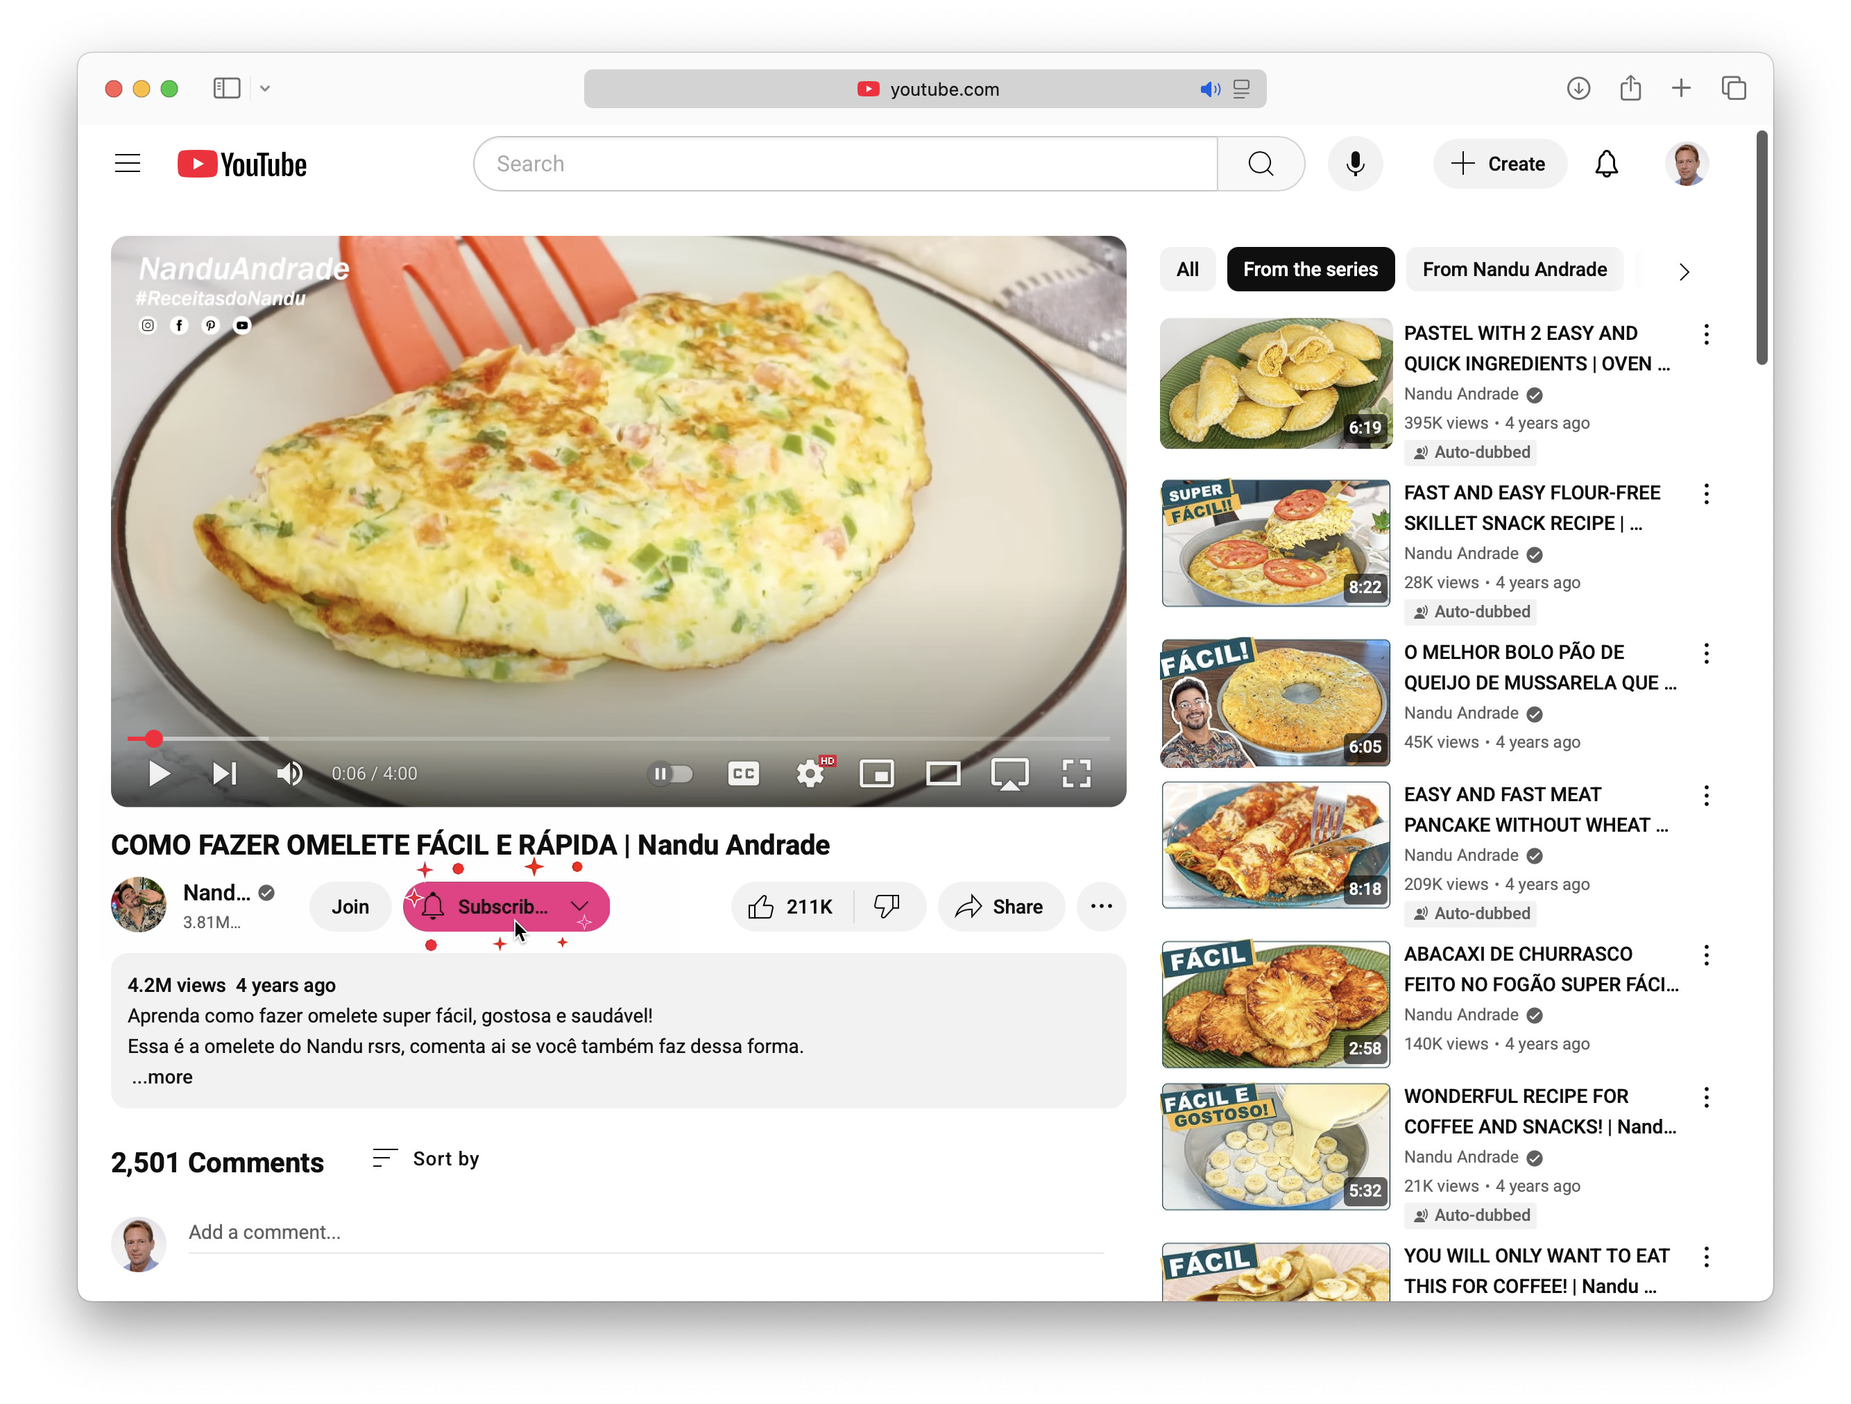The image size is (1851, 1404).
Task: Share the omelete video
Action: click(x=1001, y=907)
